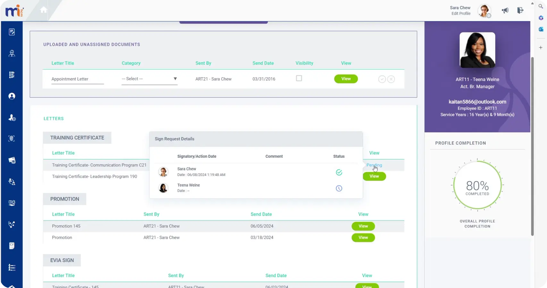Select the EVIA SIGN section tab
The width and height of the screenshot is (547, 288).
click(62, 260)
